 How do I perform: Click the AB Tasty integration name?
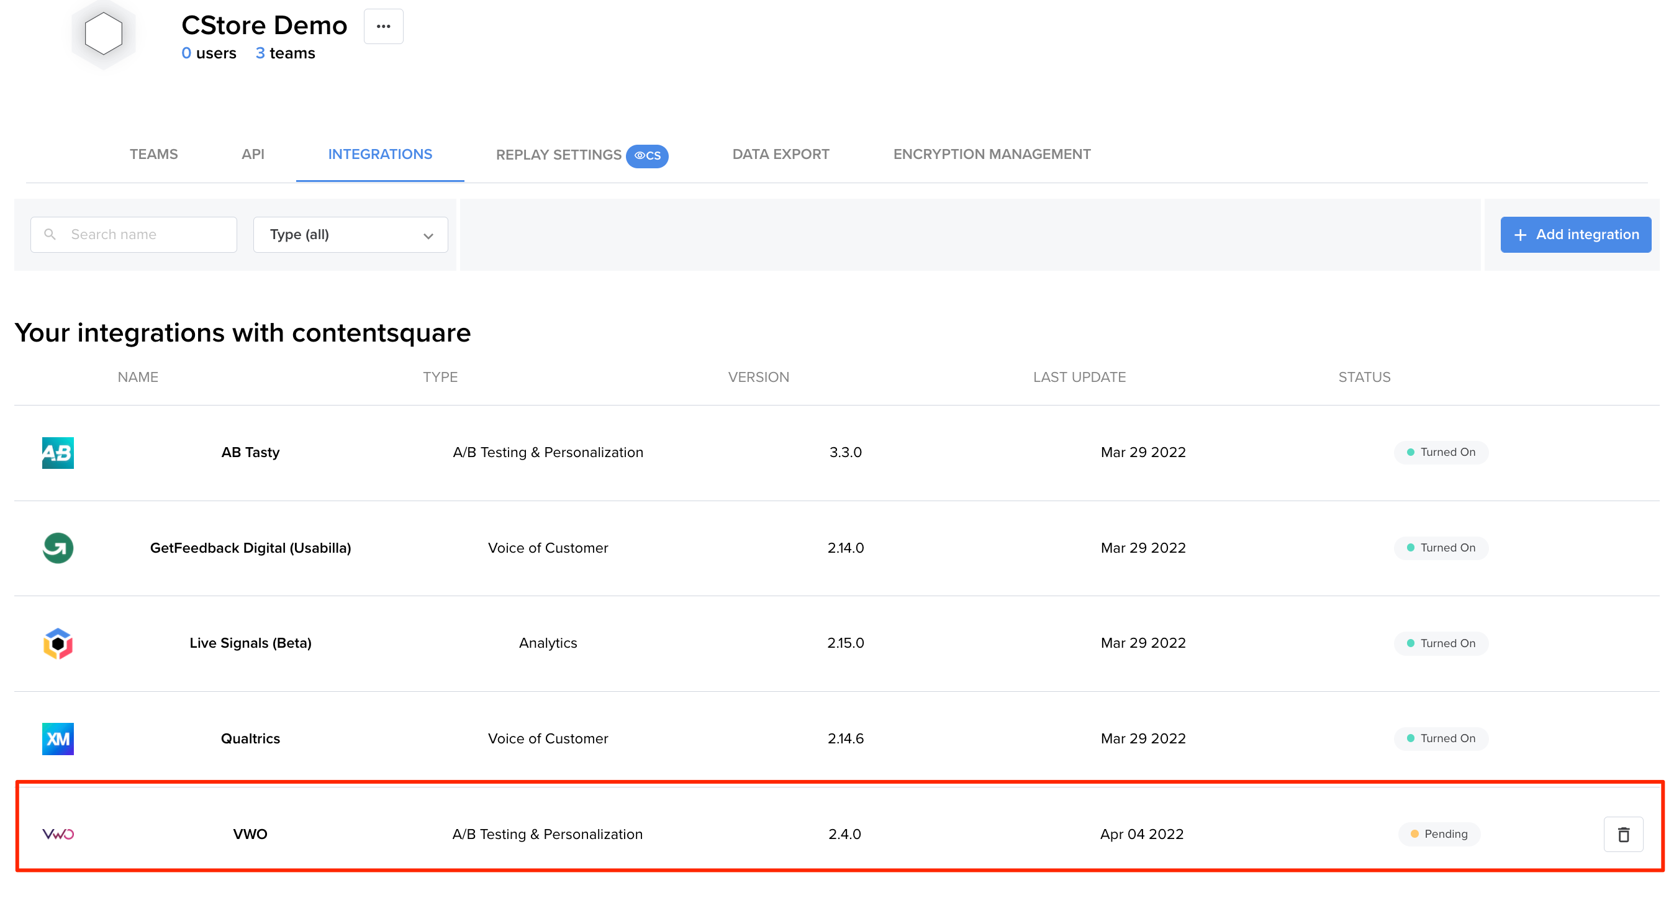tap(250, 452)
